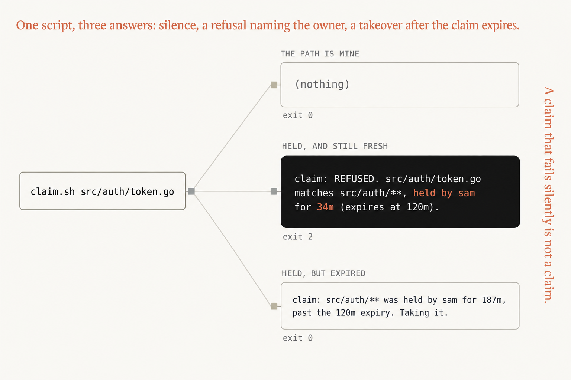Screen dimensions: 571x380
Task: Click the orange 'held by sam' text
Action: coord(444,193)
